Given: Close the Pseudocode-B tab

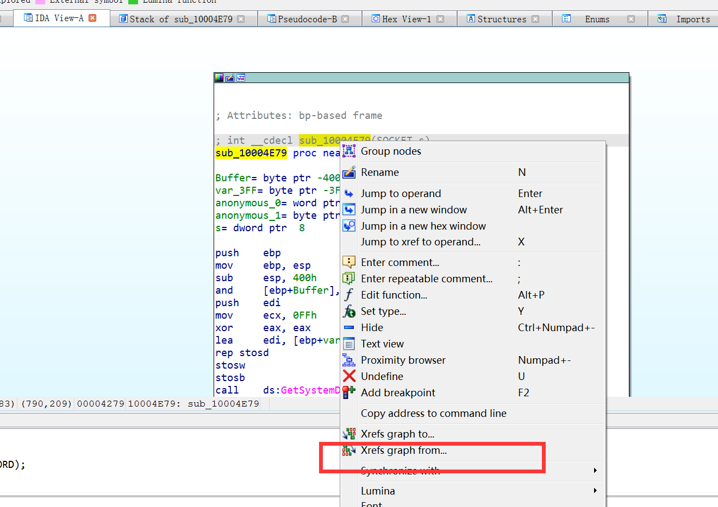Looking at the screenshot, I should (345, 19).
